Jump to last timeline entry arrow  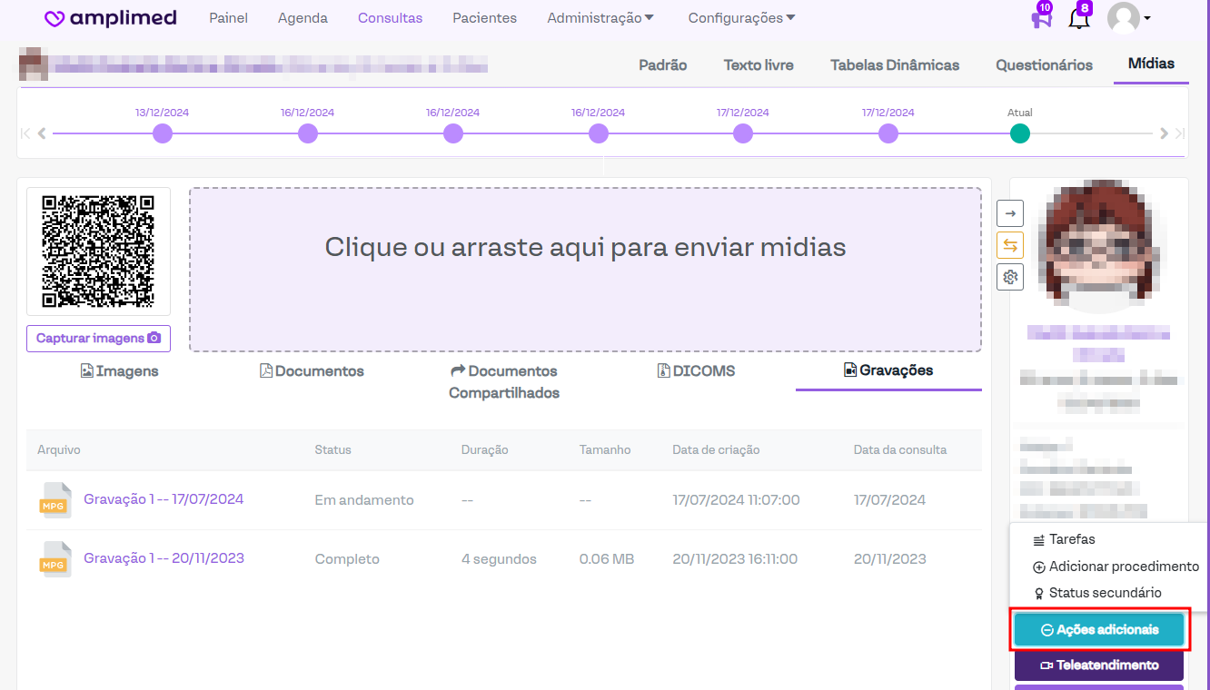pyautogui.click(x=1180, y=133)
